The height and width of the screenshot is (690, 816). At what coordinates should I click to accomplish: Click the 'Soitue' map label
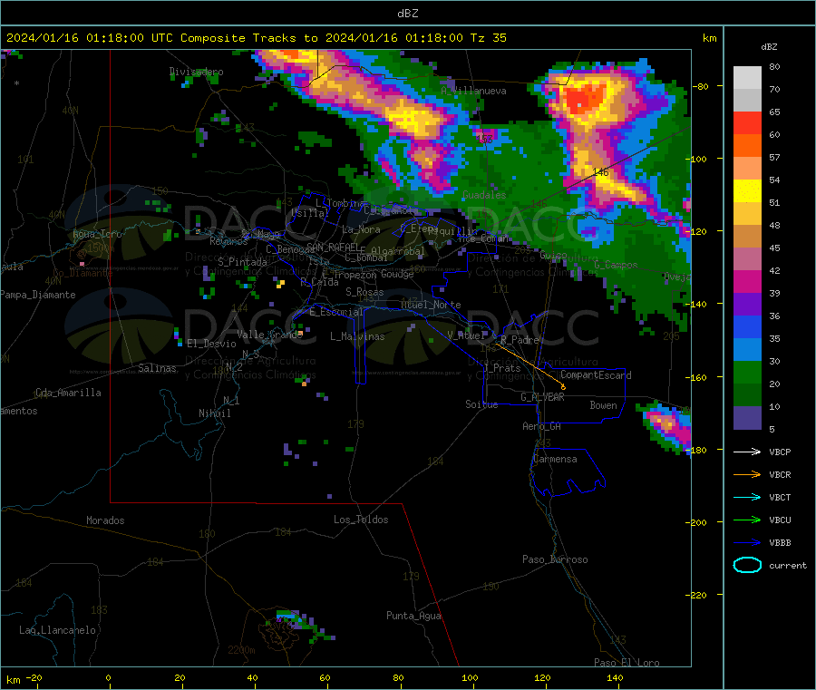tap(481, 404)
